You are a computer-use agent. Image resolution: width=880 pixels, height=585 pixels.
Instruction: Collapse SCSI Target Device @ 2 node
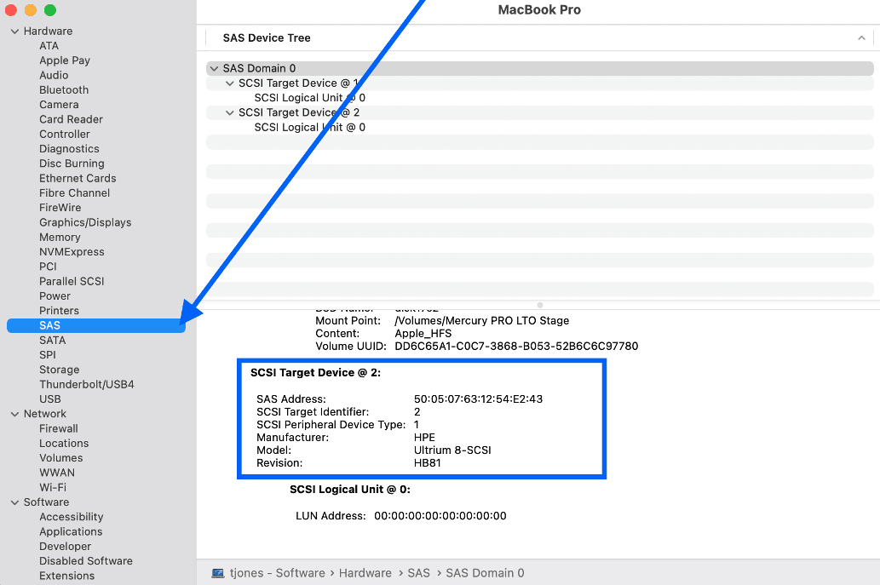tap(230, 112)
